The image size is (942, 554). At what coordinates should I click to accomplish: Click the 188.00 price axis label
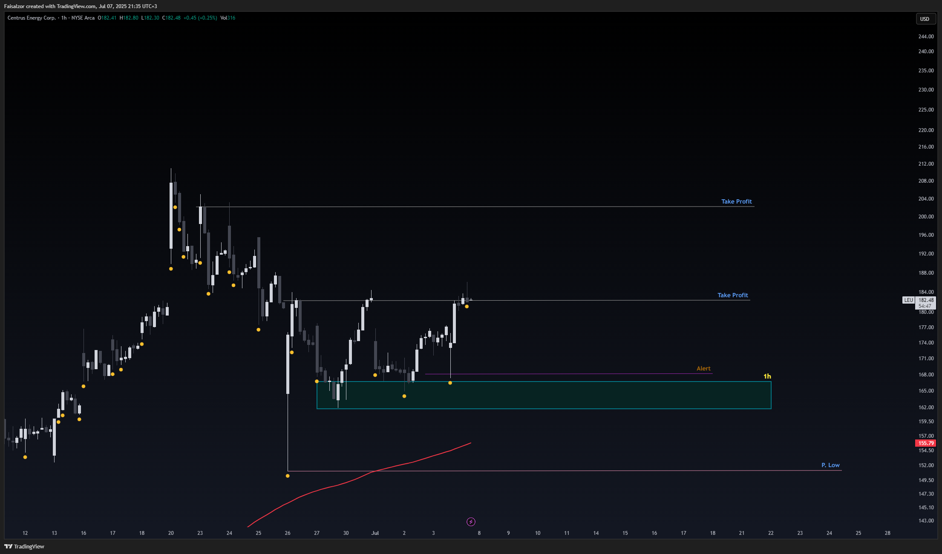coord(926,273)
